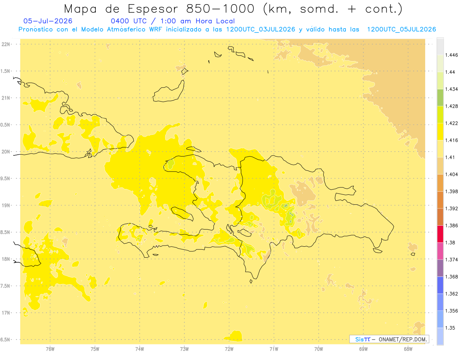The height and width of the screenshot is (354, 458).
Task: Click the time "0400 UTC / 1:00 am Hora Local"
Action: pyautogui.click(x=173, y=21)
